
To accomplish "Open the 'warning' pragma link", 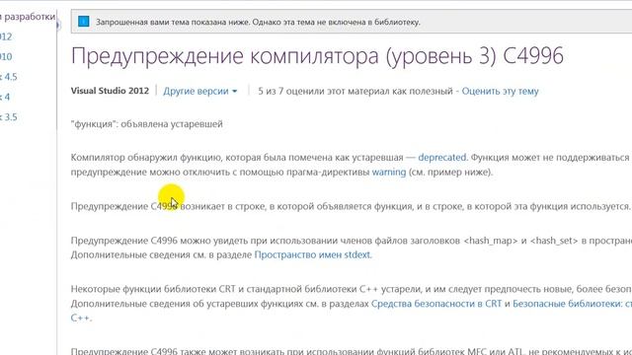I will tap(388, 173).
